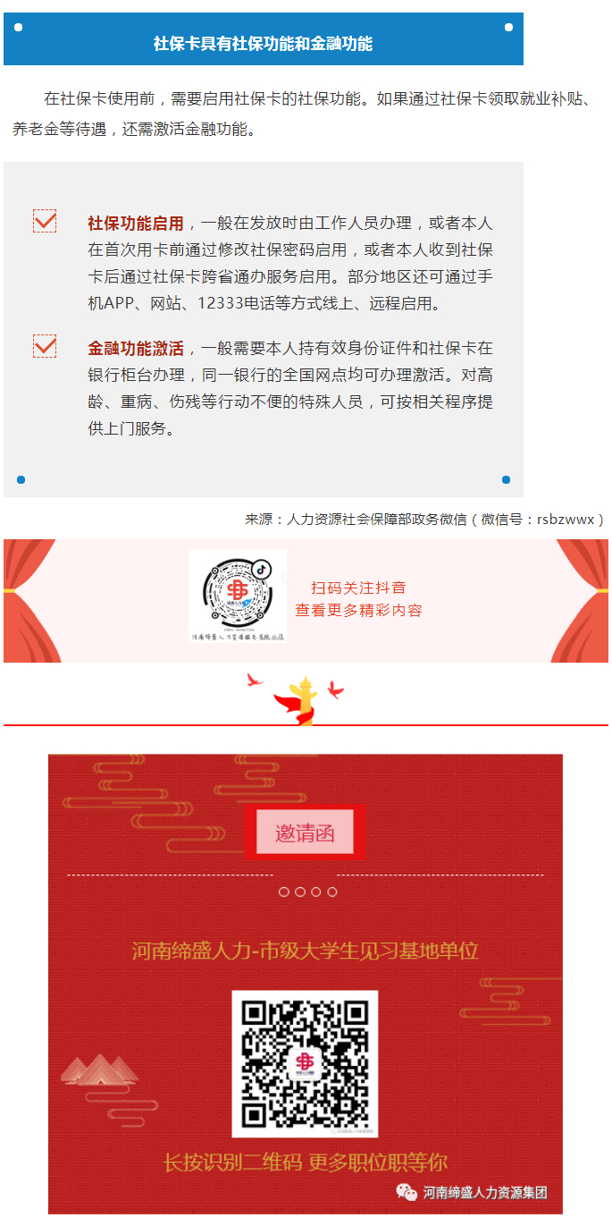Click the 查看更多精彩内容 text
This screenshot has height=1218, width=612.
(358, 611)
